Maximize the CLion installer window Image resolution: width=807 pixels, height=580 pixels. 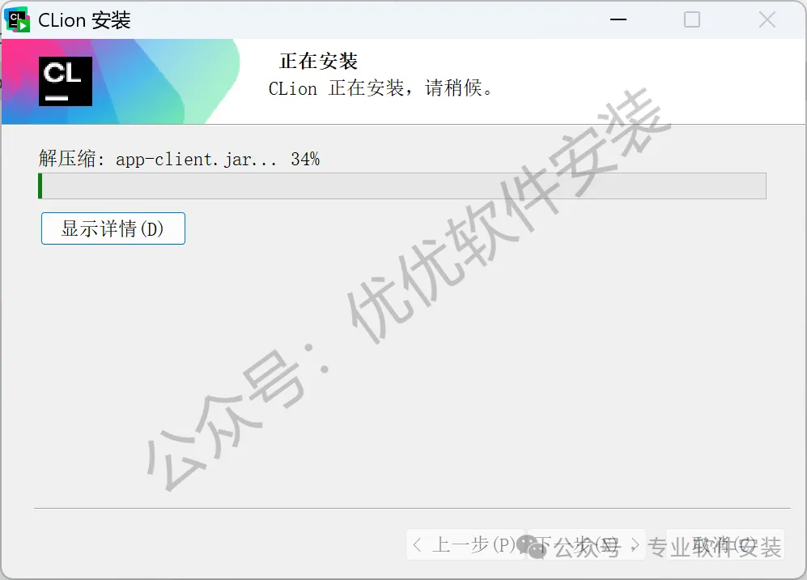pyautogui.click(x=692, y=19)
